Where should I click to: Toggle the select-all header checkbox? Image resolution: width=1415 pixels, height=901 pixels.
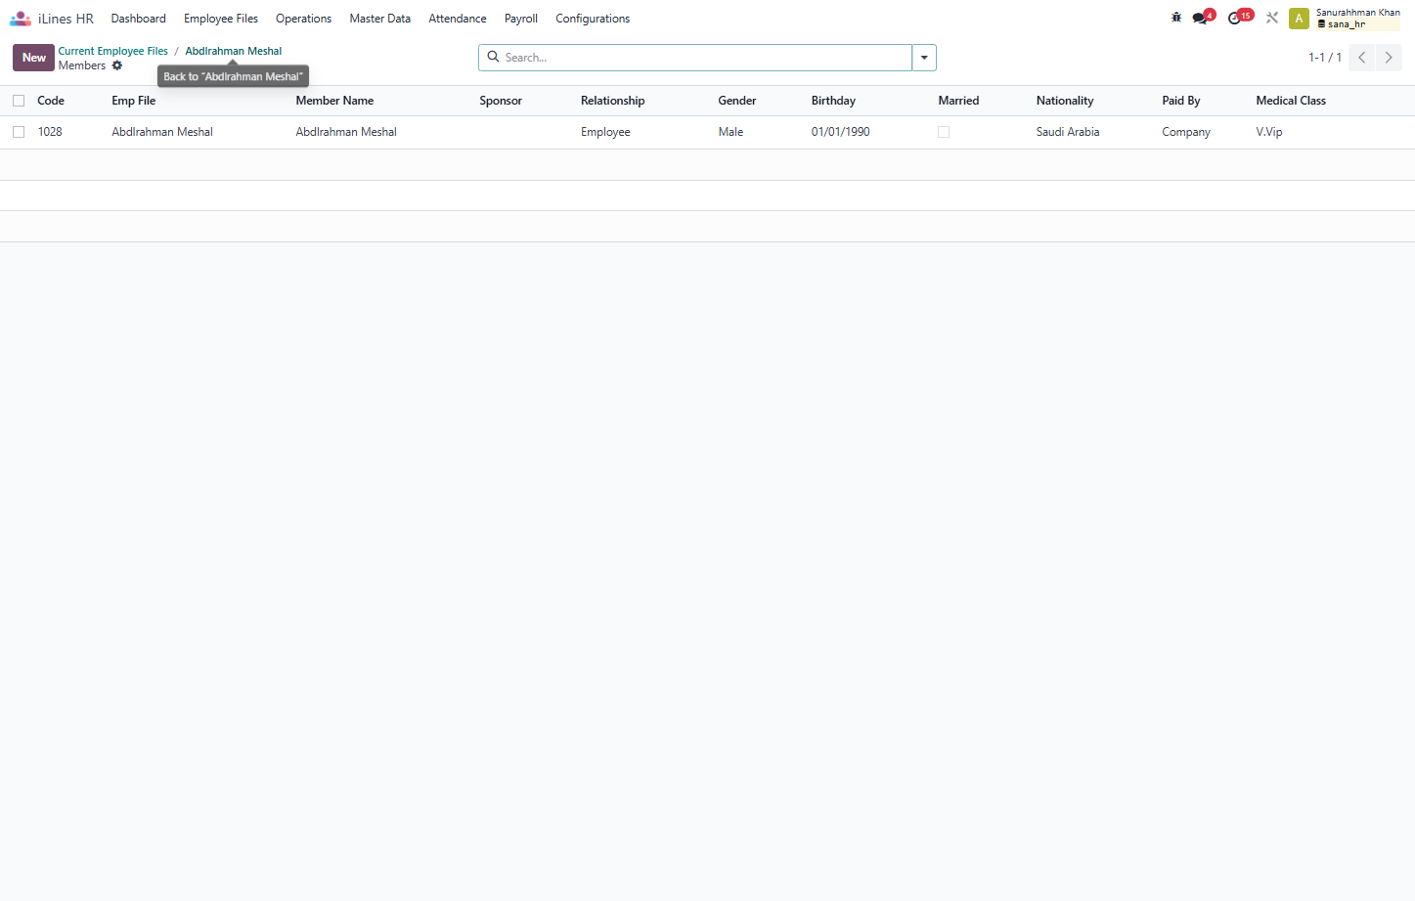19,101
